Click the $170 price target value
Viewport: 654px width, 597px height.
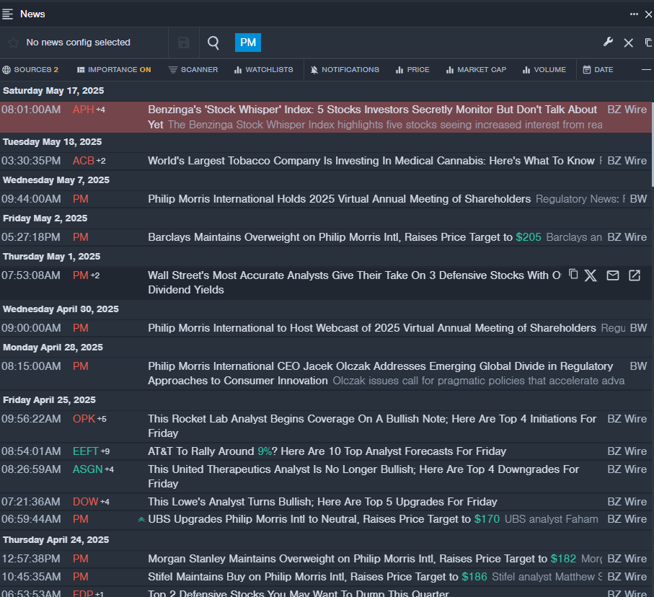click(487, 519)
